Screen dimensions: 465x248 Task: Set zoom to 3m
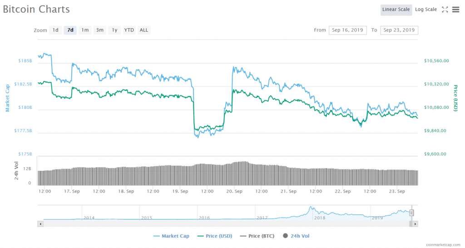99,30
